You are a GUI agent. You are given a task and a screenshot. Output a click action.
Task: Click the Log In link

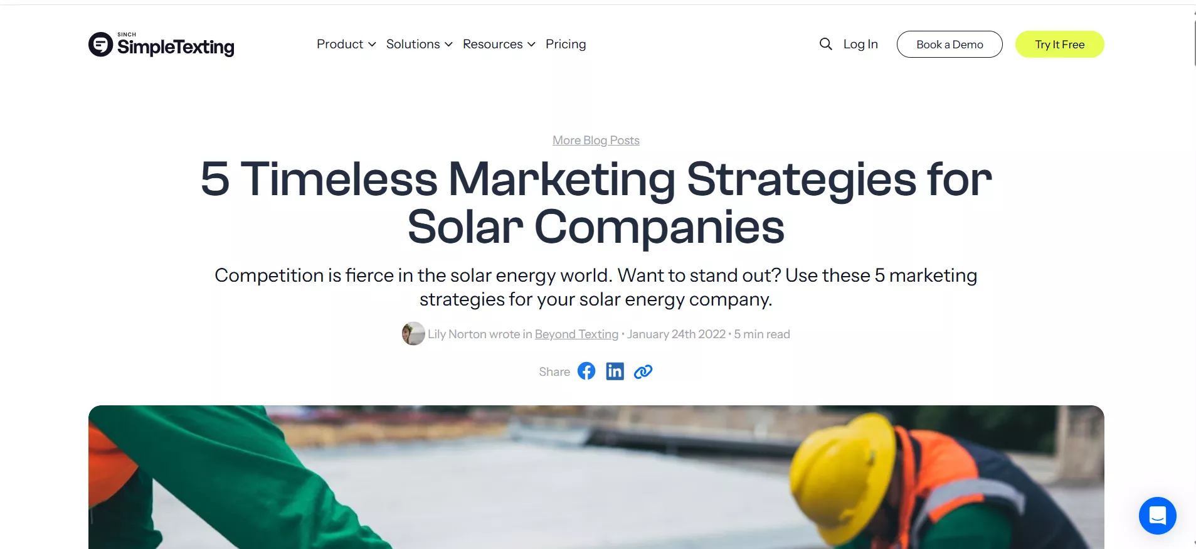pos(860,44)
